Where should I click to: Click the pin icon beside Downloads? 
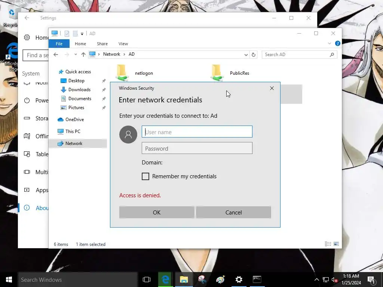(104, 90)
